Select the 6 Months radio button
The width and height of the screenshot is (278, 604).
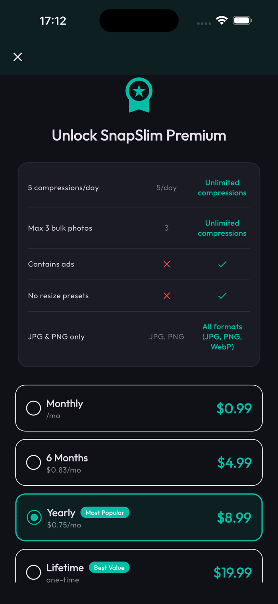point(33,462)
